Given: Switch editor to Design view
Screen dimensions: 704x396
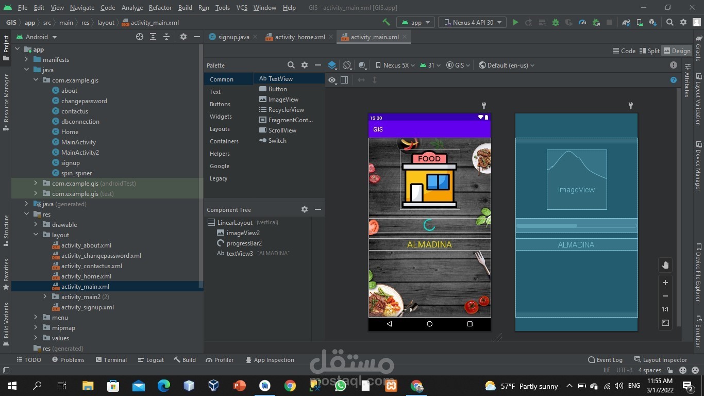Looking at the screenshot, I should pyautogui.click(x=677, y=51).
